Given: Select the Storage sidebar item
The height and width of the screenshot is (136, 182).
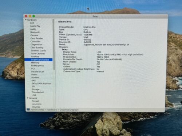Looking at the screenshot, I should [x=36, y=89].
